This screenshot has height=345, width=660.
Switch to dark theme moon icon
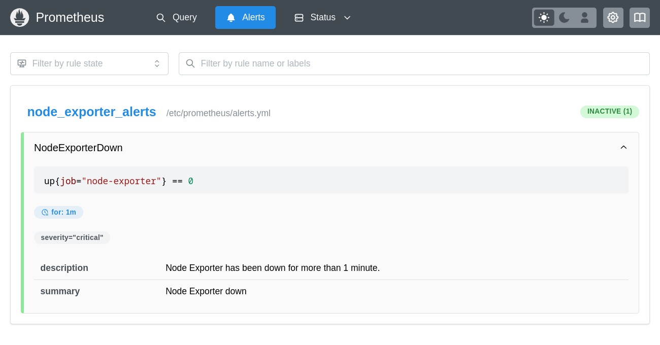(x=564, y=18)
